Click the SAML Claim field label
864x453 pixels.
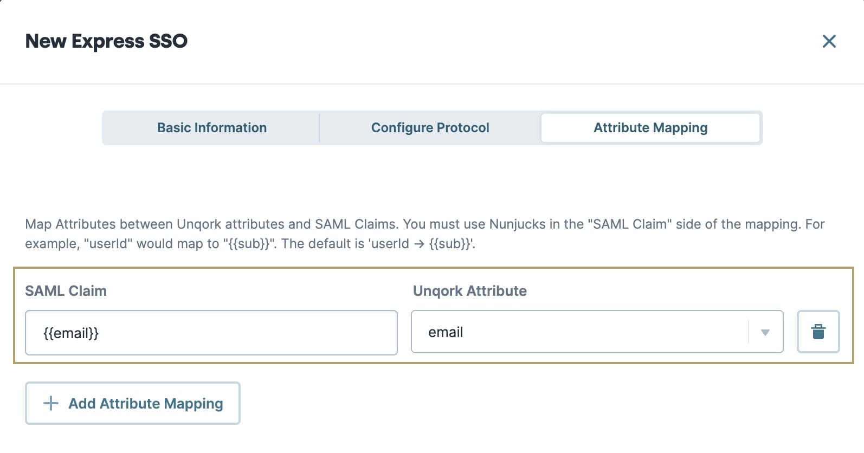click(66, 291)
